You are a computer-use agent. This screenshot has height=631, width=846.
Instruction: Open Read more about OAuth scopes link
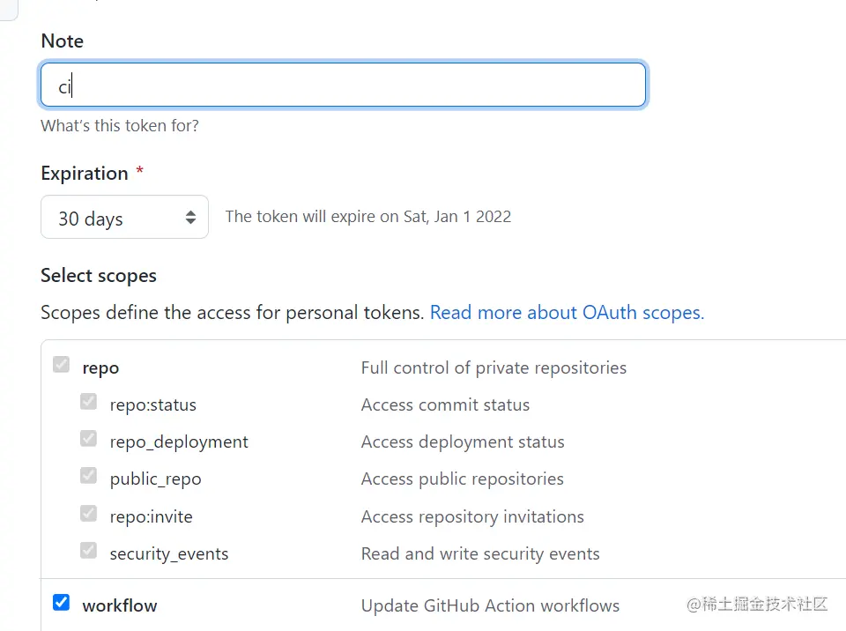click(x=567, y=313)
